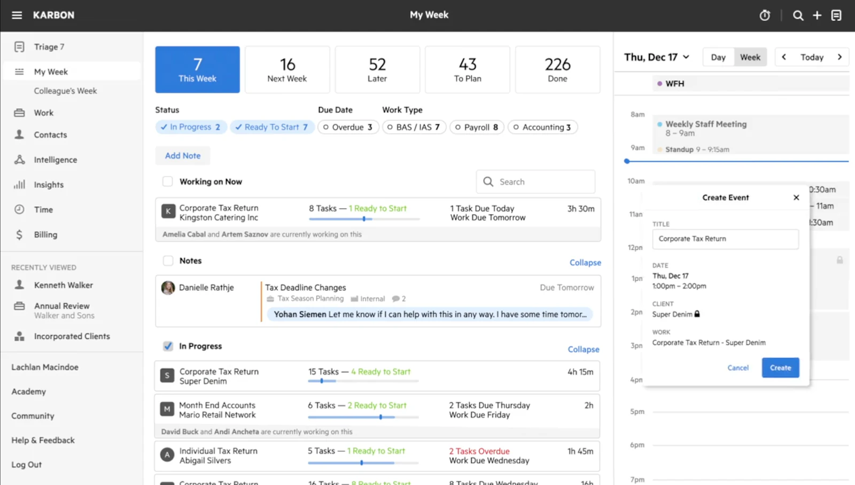The width and height of the screenshot is (855, 485).
Task: Select the Done tab
Action: click(x=557, y=69)
